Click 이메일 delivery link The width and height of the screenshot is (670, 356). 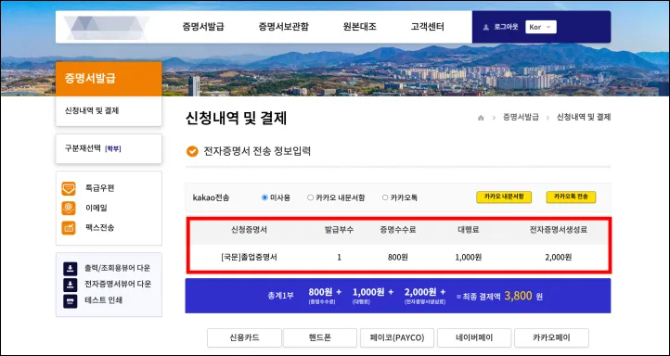pos(97,208)
